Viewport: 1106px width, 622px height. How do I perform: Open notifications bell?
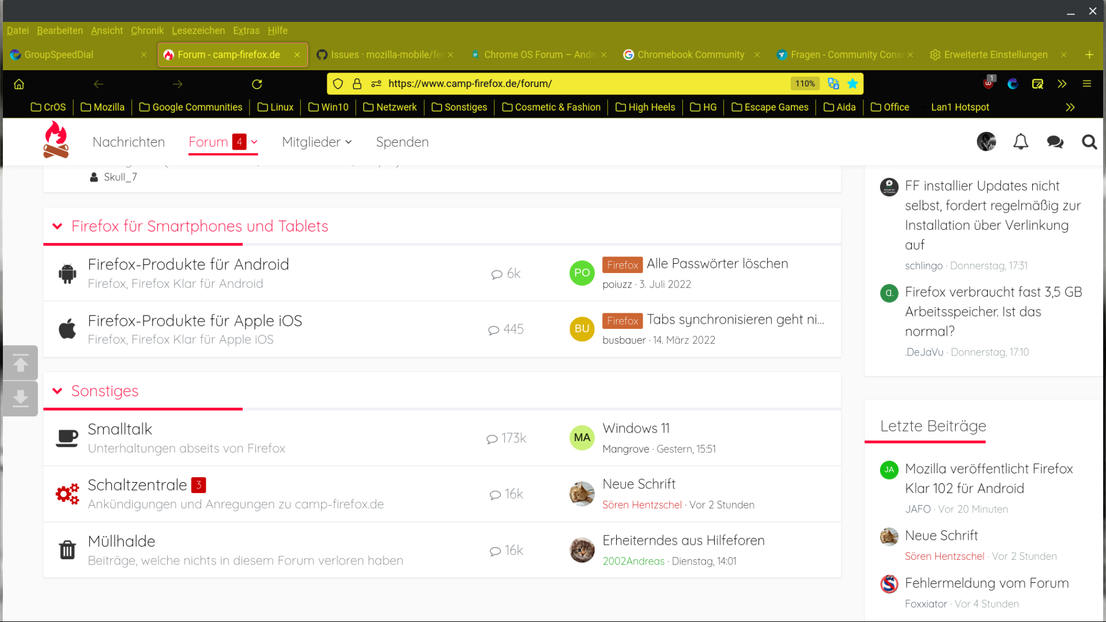coord(1021,142)
